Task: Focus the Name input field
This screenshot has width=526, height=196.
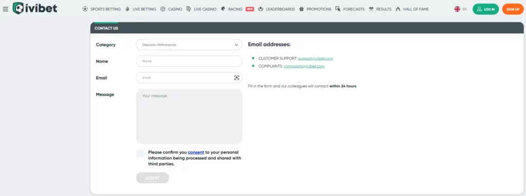Action: pyautogui.click(x=189, y=61)
